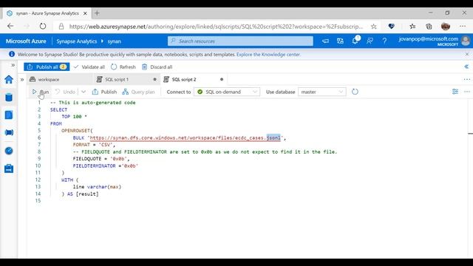Open browser collections icon

click(x=429, y=27)
